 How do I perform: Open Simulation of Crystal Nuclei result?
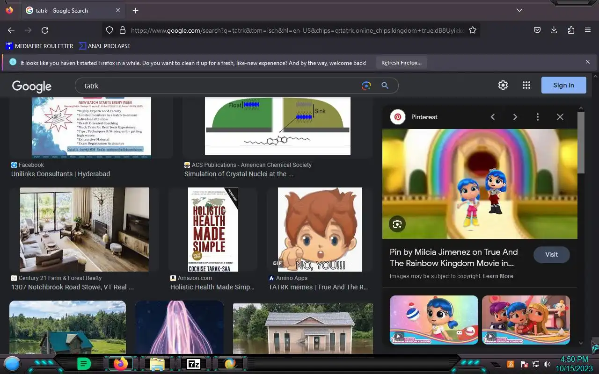point(239,174)
